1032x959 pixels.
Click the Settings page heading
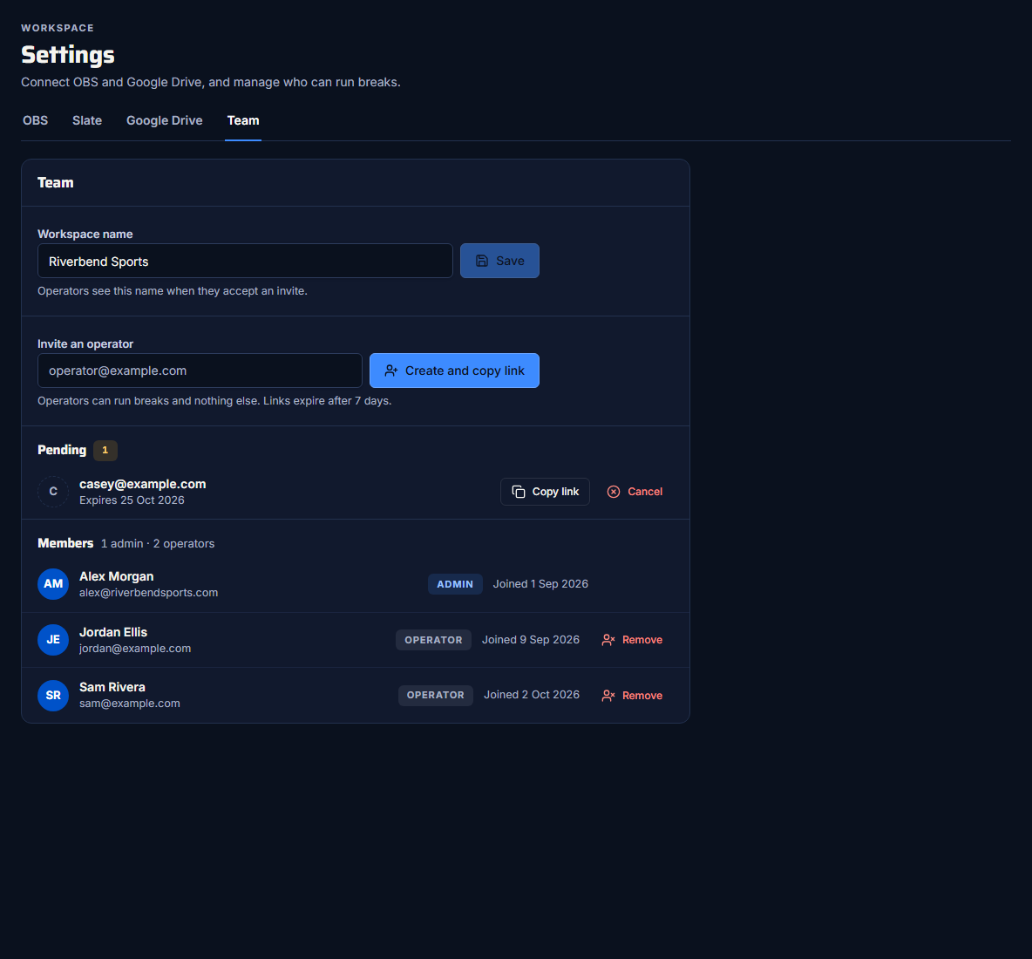tap(68, 55)
